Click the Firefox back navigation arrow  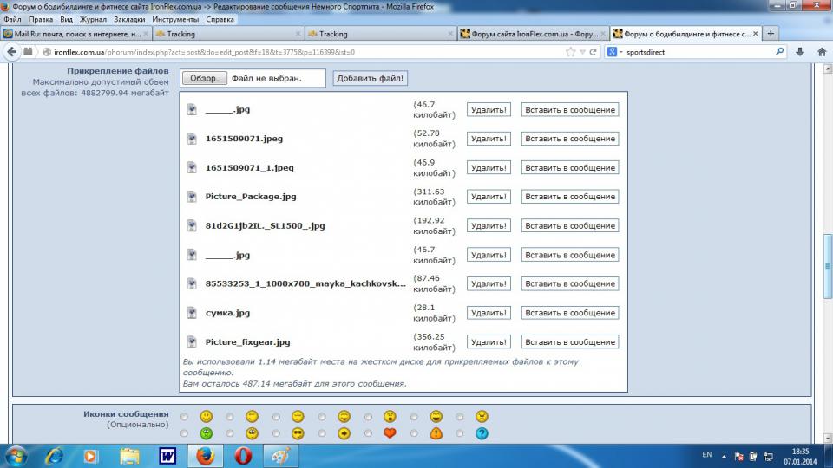(12, 51)
